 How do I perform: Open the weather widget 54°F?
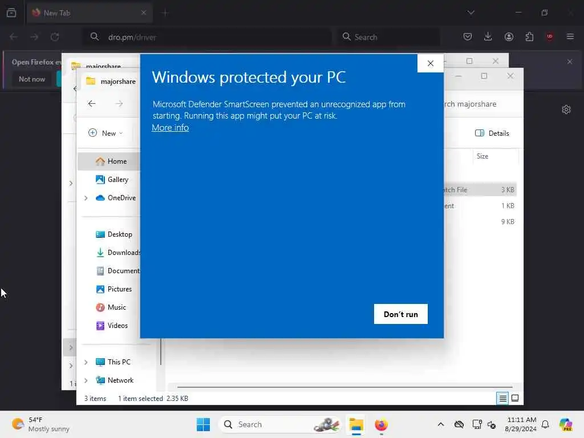pos(40,424)
